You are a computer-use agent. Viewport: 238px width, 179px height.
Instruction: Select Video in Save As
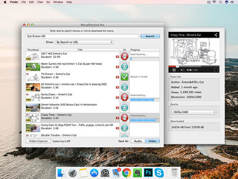point(152,141)
